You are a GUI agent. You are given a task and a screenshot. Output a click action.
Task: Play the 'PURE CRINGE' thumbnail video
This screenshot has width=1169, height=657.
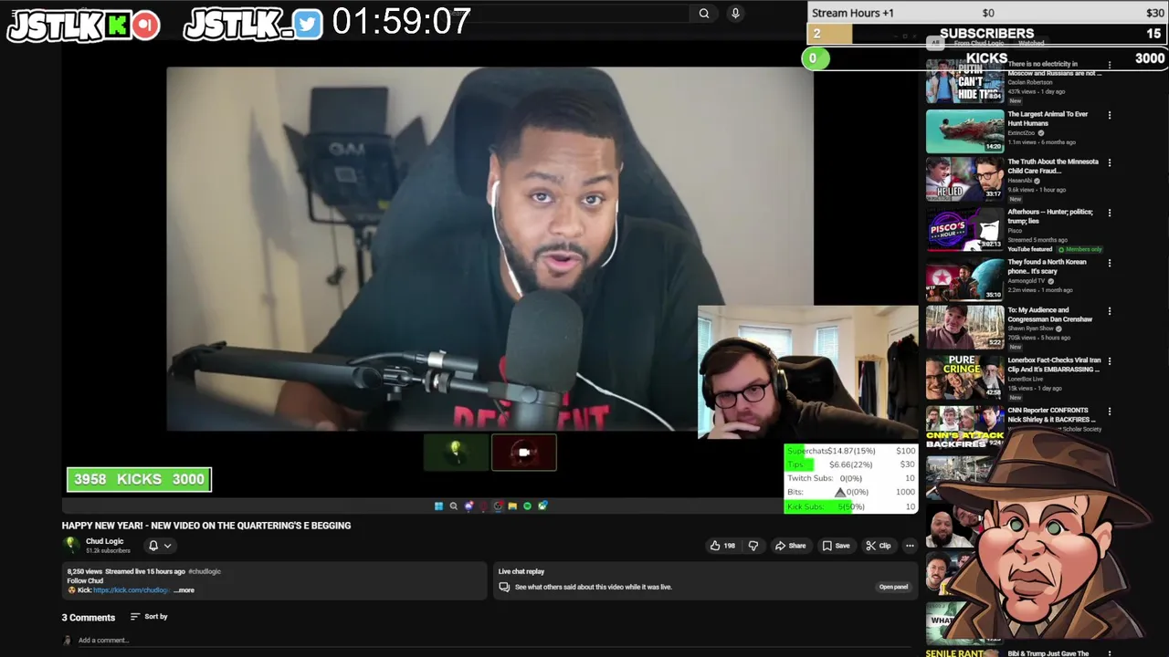[964, 378]
